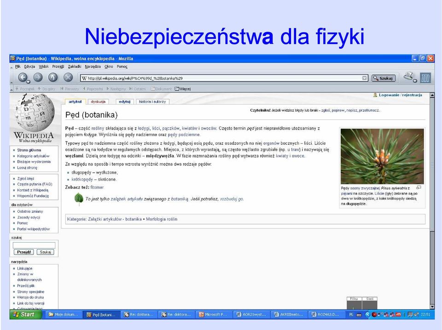Open the Narzędzia menu
Viewport: 442px width, 330px height.
tap(93, 67)
